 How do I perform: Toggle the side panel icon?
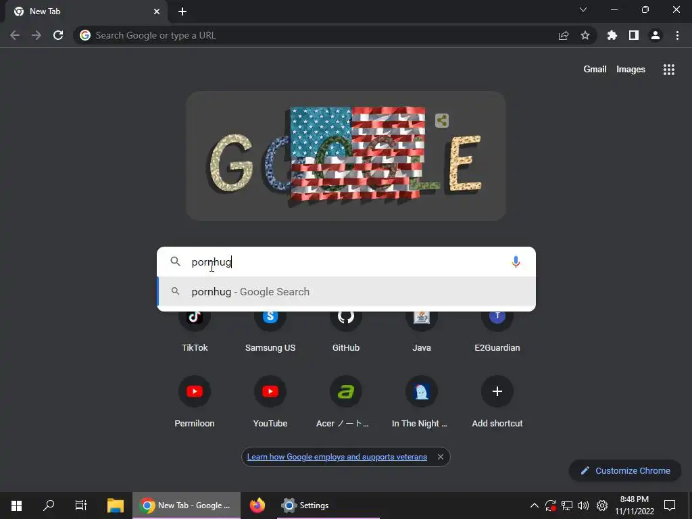point(634,35)
